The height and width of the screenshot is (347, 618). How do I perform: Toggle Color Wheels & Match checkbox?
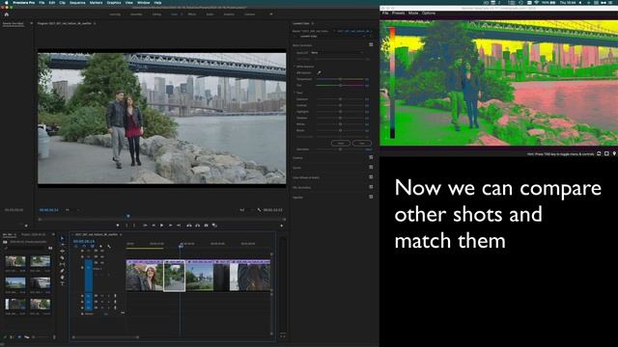coord(371,177)
